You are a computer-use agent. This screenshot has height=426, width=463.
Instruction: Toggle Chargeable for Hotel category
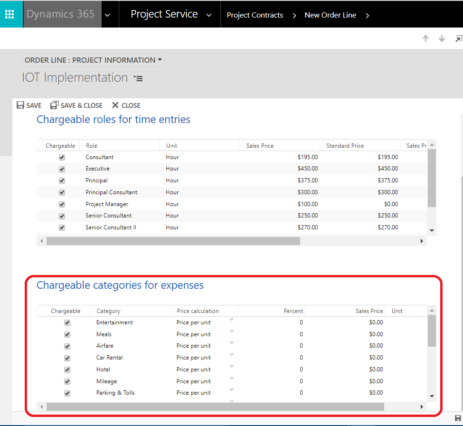[x=67, y=369]
